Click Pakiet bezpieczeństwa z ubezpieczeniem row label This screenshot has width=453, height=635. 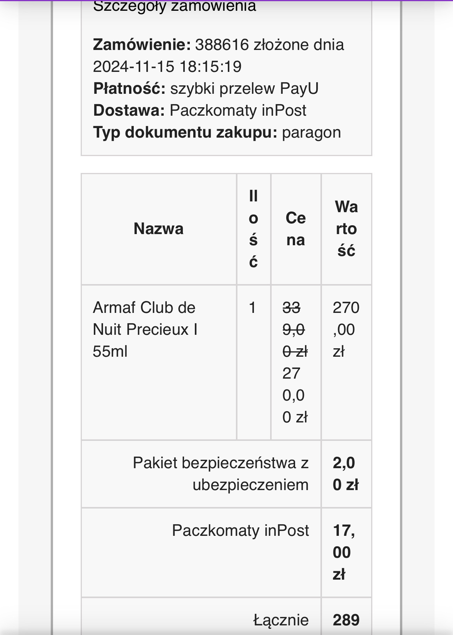click(221, 474)
